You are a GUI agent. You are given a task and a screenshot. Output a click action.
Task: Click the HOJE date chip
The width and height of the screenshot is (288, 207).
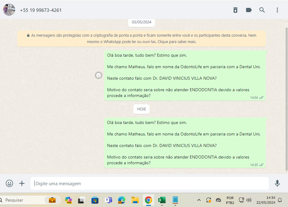[142, 109]
